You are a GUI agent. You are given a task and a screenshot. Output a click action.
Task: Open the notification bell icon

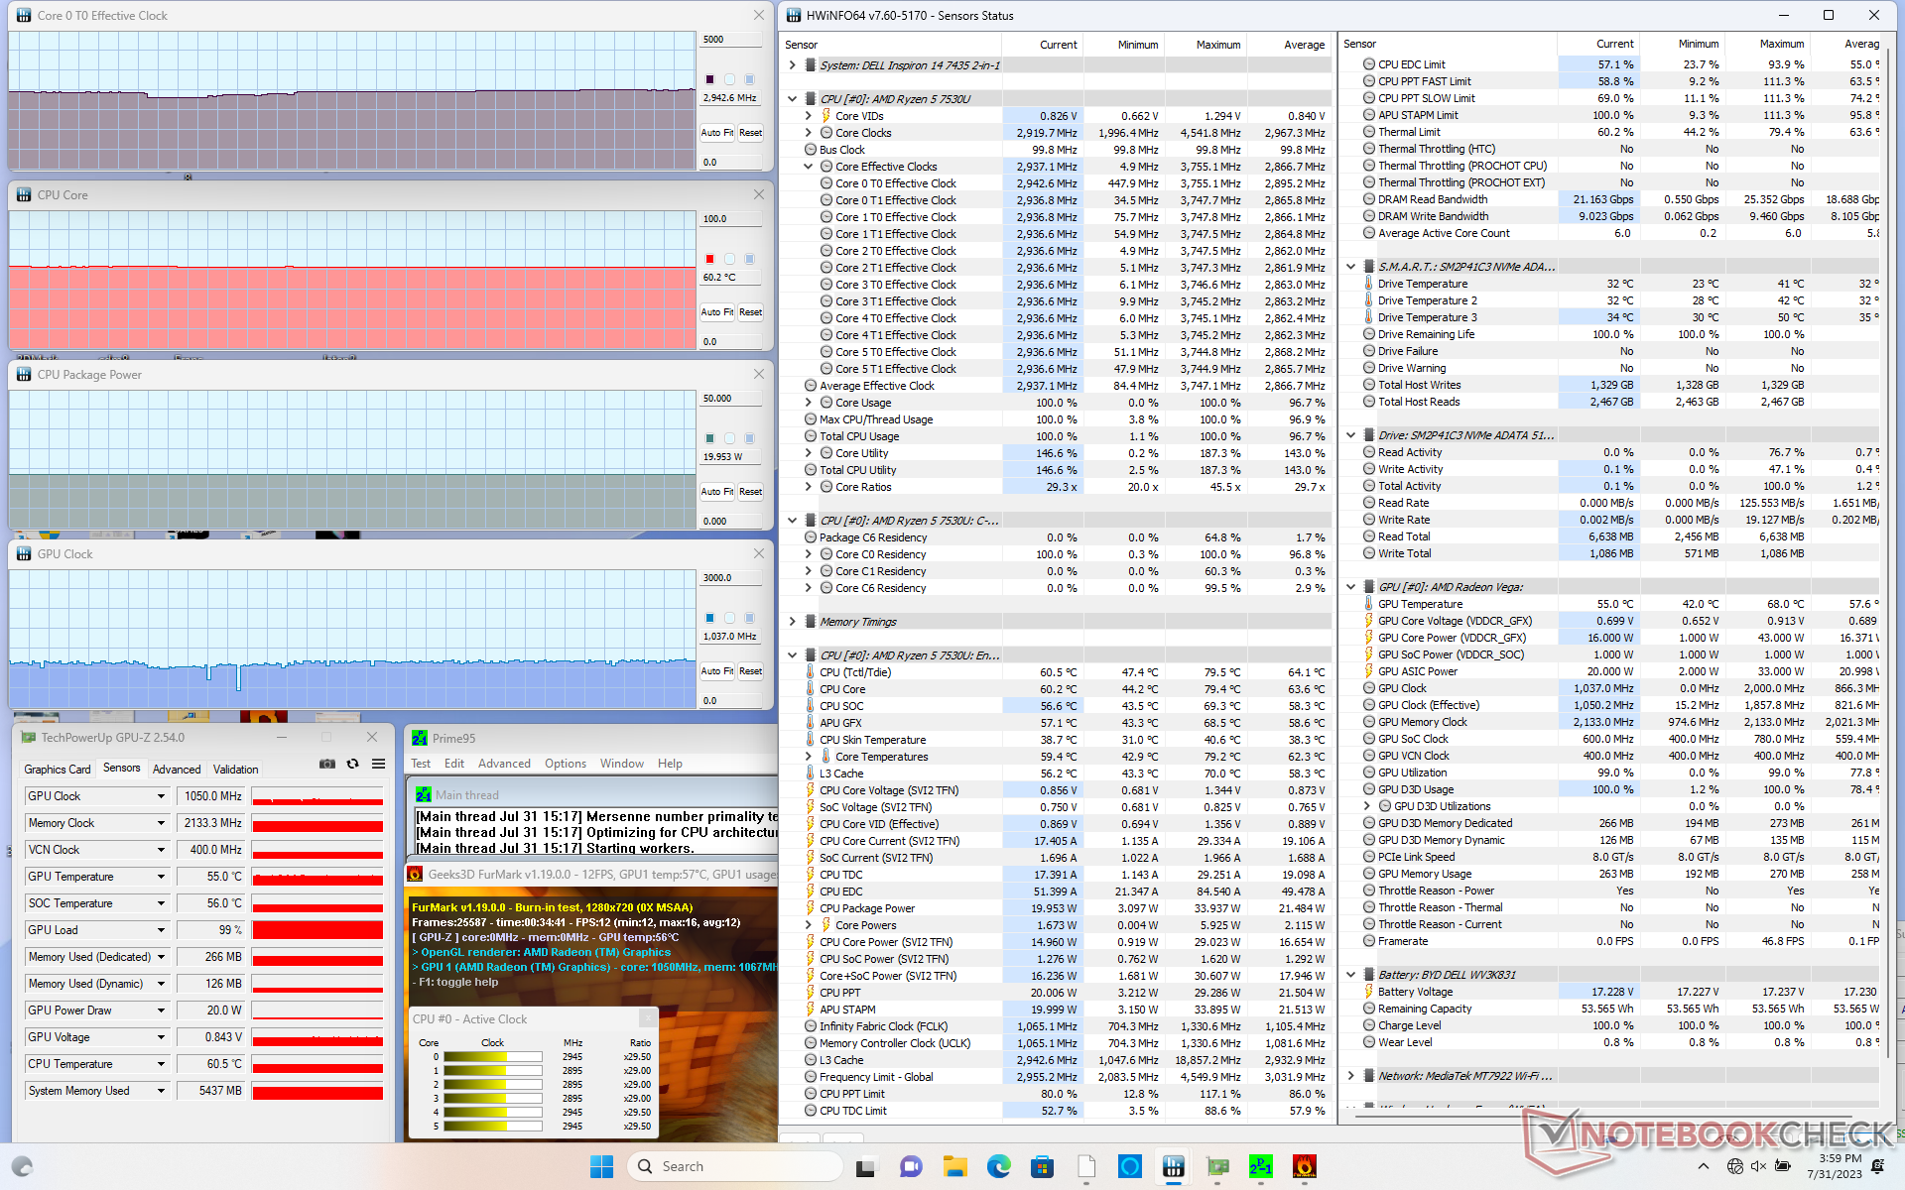[1877, 1166]
